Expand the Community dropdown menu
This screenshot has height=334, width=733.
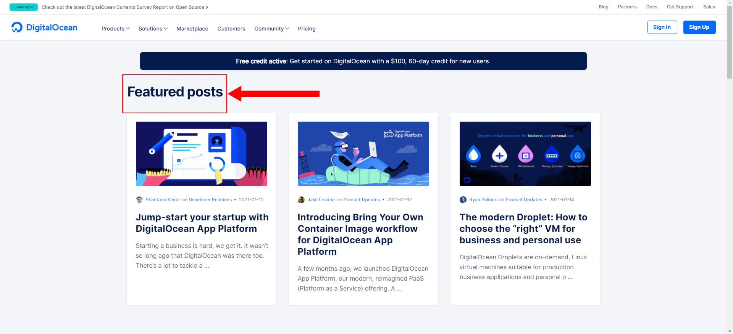tap(271, 29)
